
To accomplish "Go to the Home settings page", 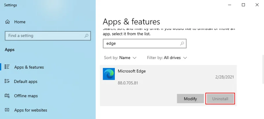I will pyautogui.click(x=15, y=22).
